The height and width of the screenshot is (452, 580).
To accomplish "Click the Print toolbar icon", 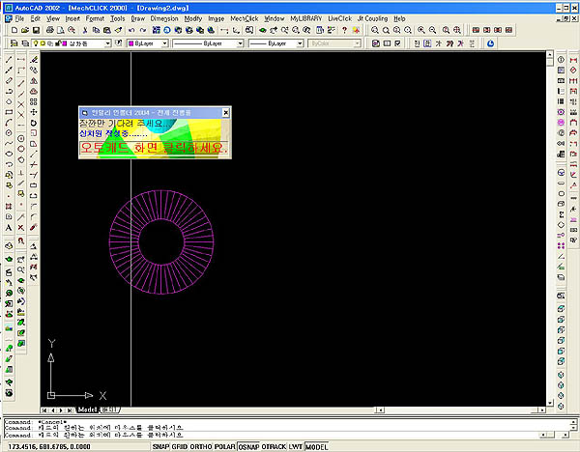I will [x=50, y=30].
